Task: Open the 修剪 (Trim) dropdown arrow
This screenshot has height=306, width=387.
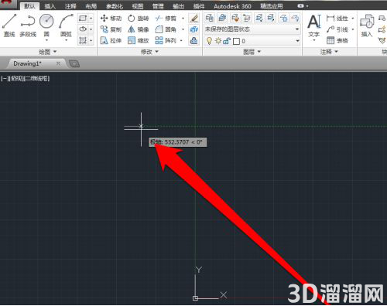Action: [183, 19]
